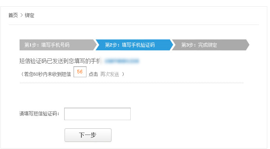Click the breadcrumb arrow after 首页

(x=22, y=15)
